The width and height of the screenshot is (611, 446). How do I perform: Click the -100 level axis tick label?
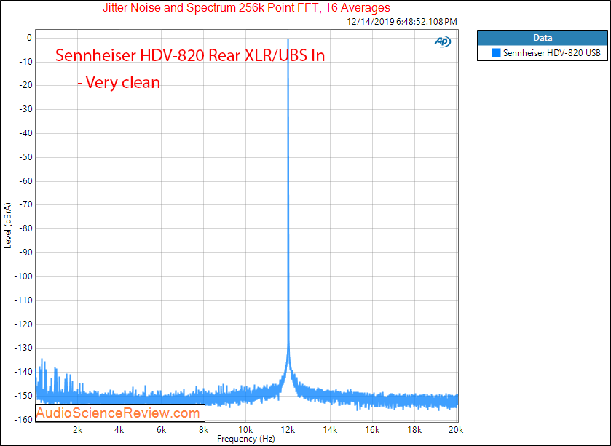(x=23, y=276)
